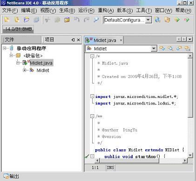Screen dimensions: 196x181
Task: Click the Open Project folder icon
Action: pos(27,20)
